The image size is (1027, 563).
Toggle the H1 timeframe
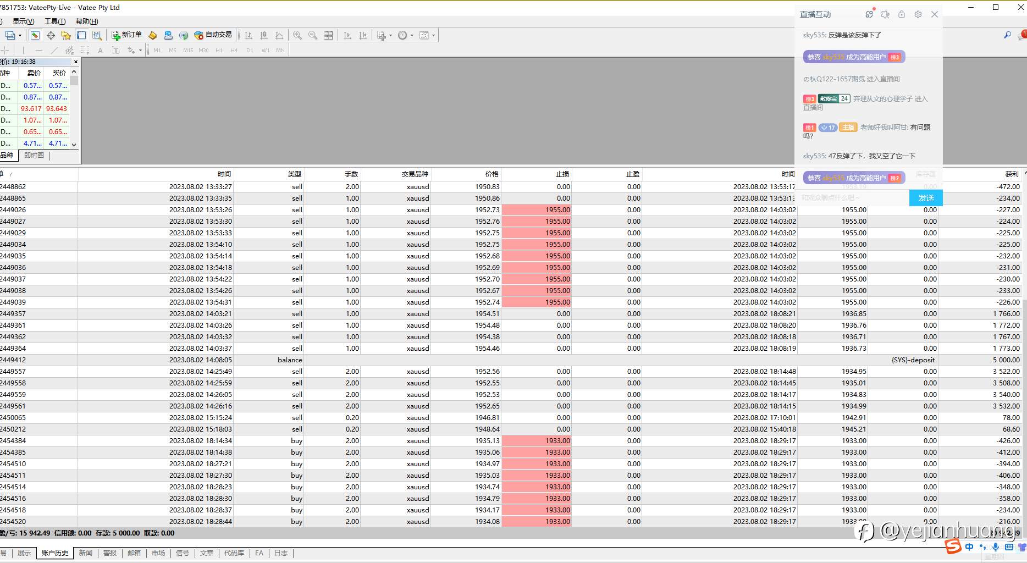(x=219, y=50)
